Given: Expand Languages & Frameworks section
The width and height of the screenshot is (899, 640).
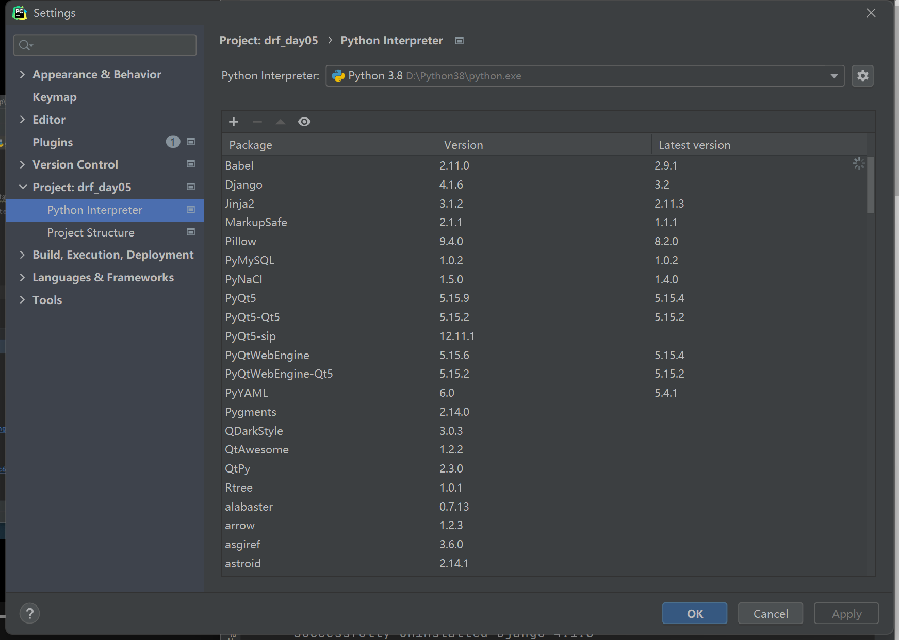Looking at the screenshot, I should point(22,277).
